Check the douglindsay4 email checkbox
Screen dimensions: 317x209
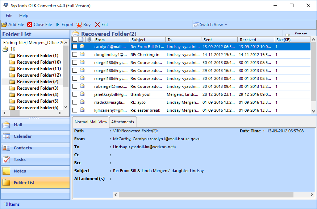[x=75, y=55]
